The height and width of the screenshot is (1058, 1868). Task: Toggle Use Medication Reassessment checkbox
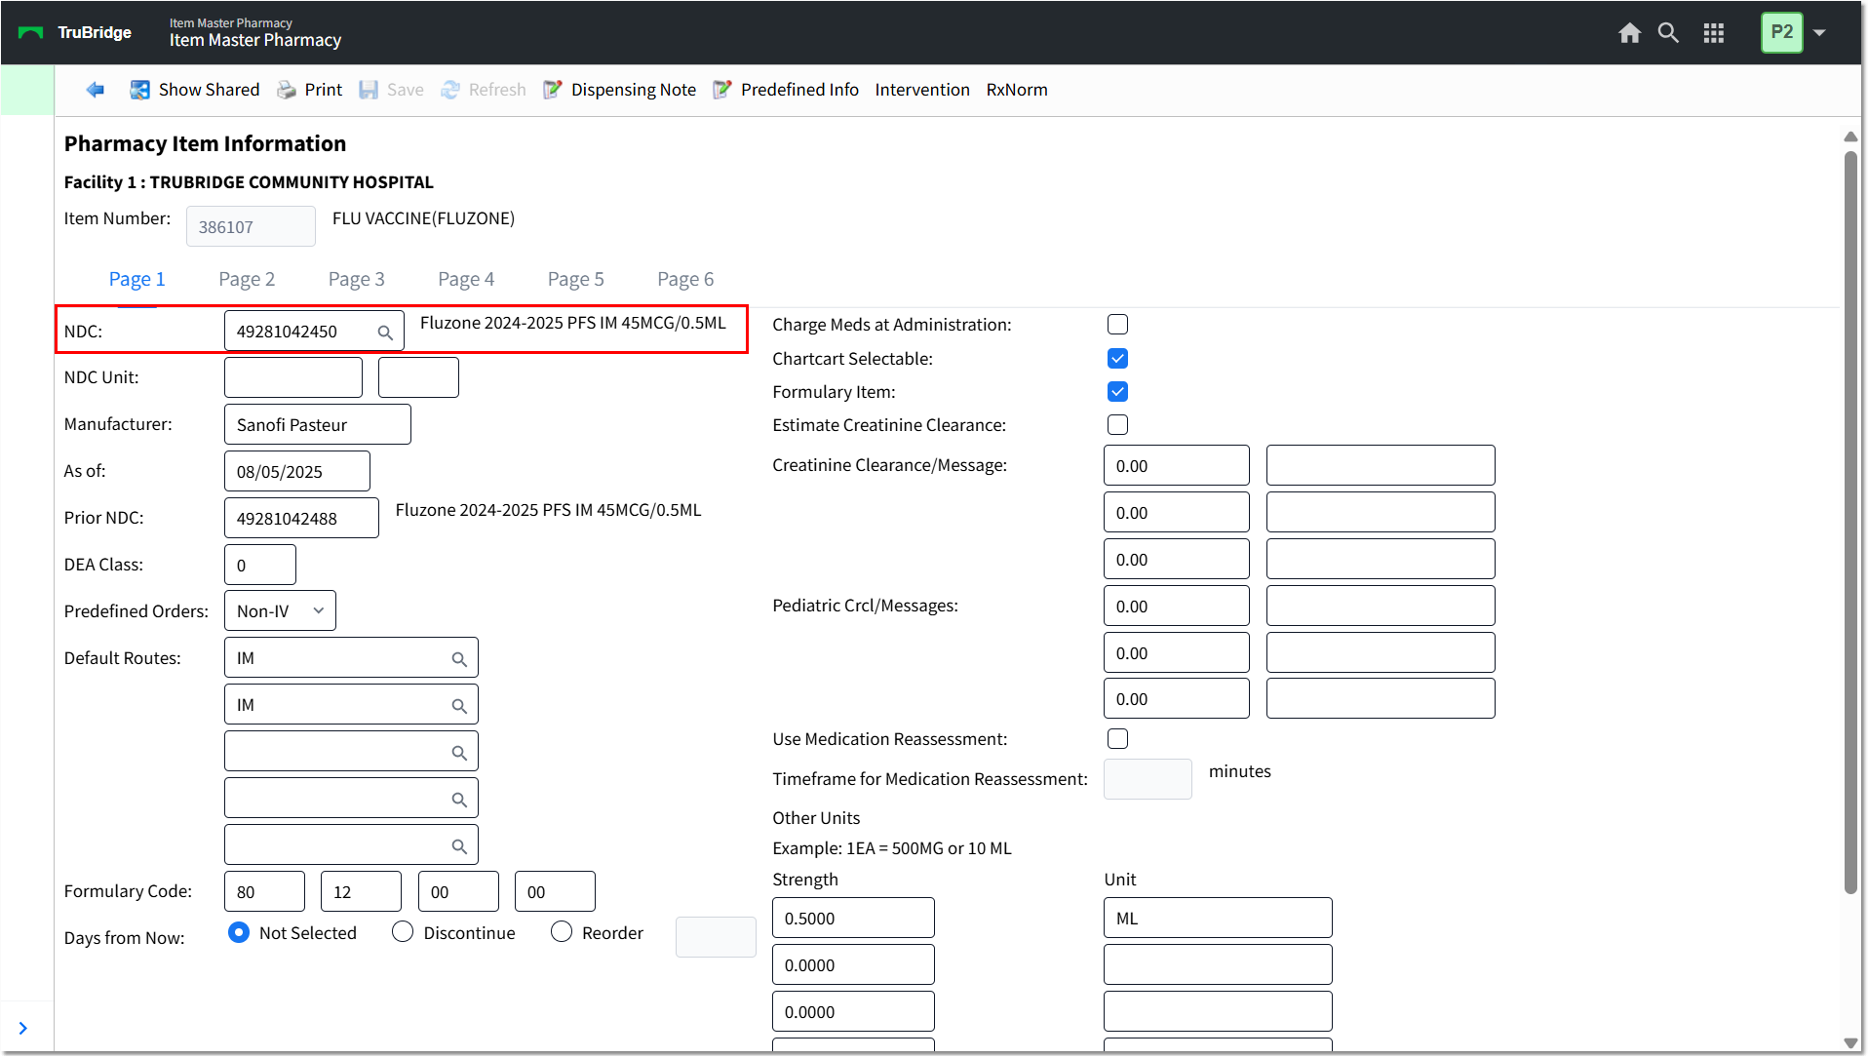pos(1117,739)
